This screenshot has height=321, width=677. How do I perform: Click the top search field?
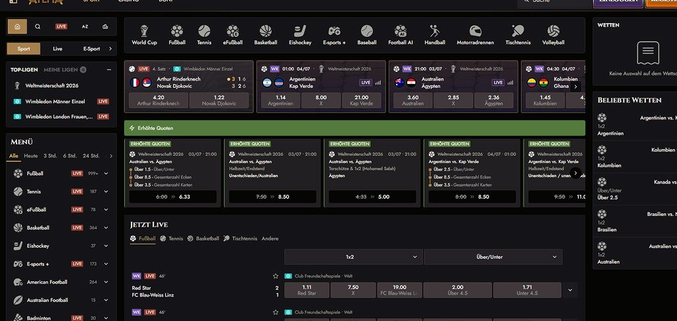point(555,2)
